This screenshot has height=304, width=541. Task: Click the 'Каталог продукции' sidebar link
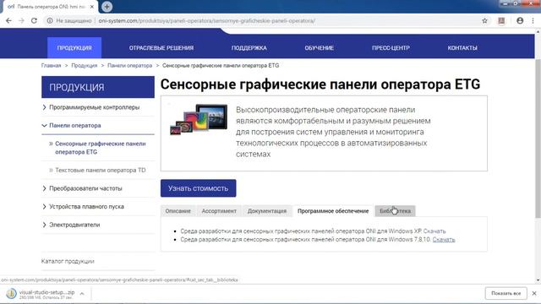coord(68,261)
